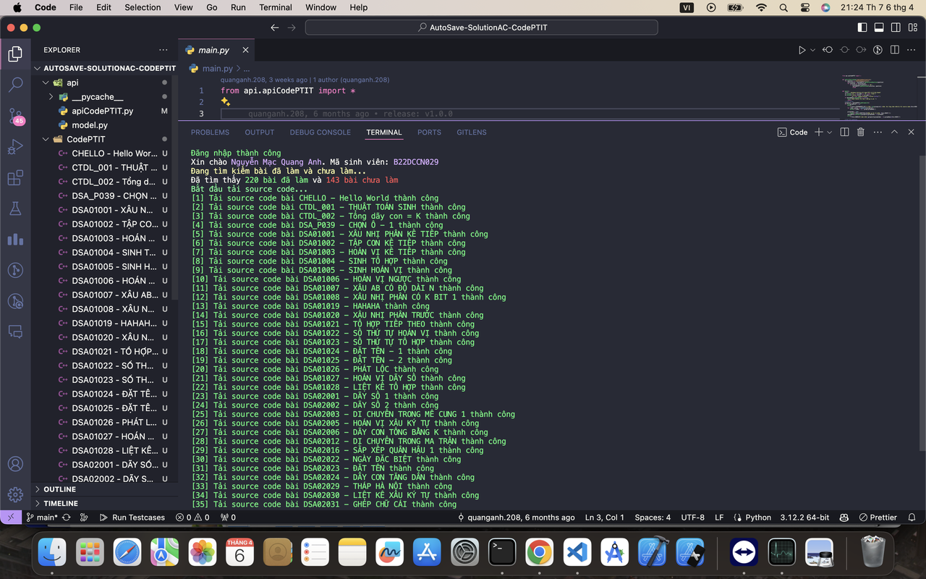
Task: Click command center search box AutoSave-SolutionAC-CodePTIT
Action: click(482, 28)
